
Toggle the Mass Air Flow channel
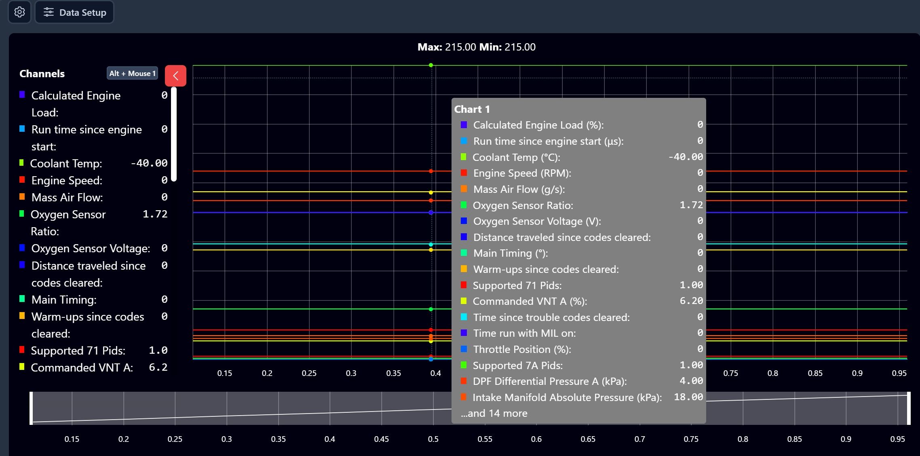[x=93, y=197]
